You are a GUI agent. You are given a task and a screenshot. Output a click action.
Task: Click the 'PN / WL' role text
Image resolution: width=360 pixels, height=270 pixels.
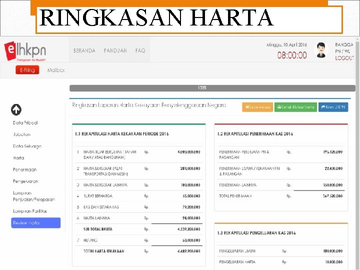click(x=342, y=51)
